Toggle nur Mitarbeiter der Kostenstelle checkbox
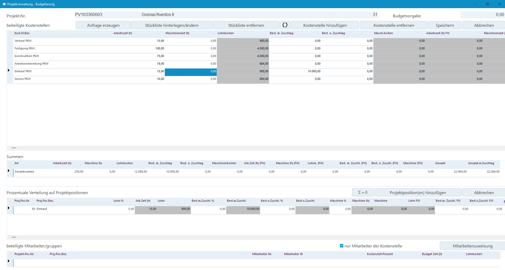Viewport: 505px width, 270px height. (341, 246)
